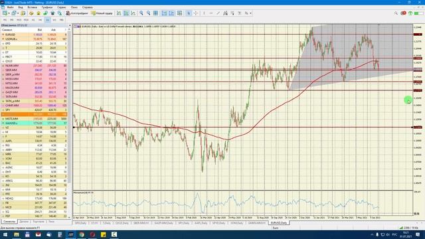This screenshot has width=425, height=239.
Task: Select the vertical line drawing tool
Action: point(204,13)
